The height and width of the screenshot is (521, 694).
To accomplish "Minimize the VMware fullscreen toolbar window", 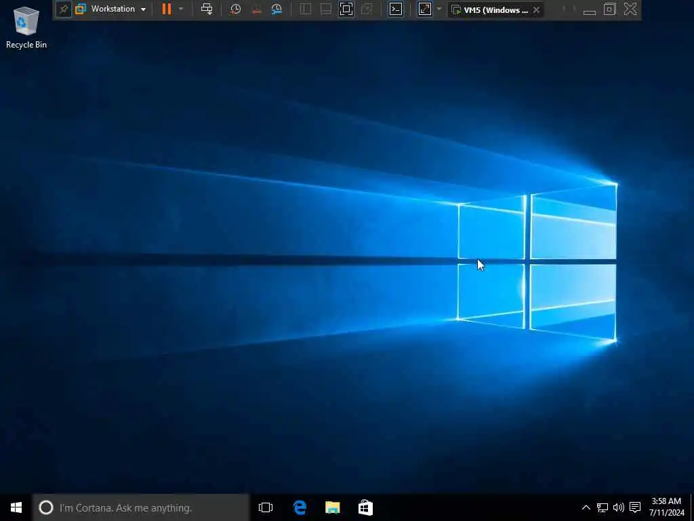I will [589, 11].
